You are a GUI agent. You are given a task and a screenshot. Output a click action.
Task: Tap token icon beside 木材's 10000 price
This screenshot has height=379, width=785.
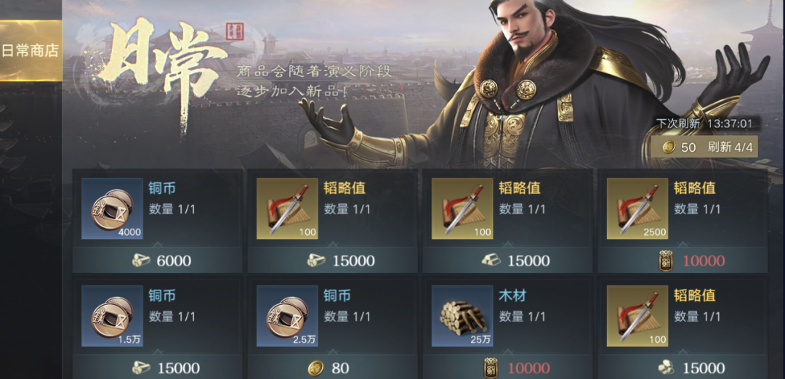point(491,369)
